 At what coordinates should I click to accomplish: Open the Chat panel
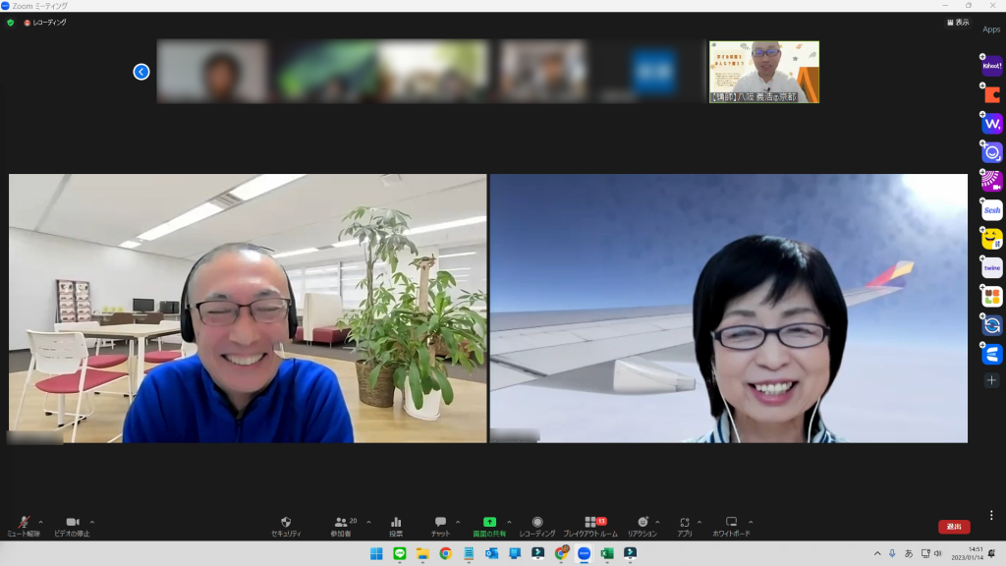pos(440,526)
